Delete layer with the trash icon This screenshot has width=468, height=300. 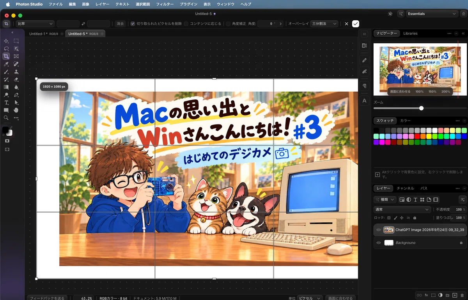click(x=462, y=295)
